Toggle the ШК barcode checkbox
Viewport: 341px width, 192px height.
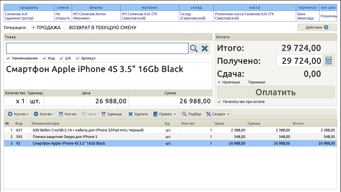pos(61,58)
